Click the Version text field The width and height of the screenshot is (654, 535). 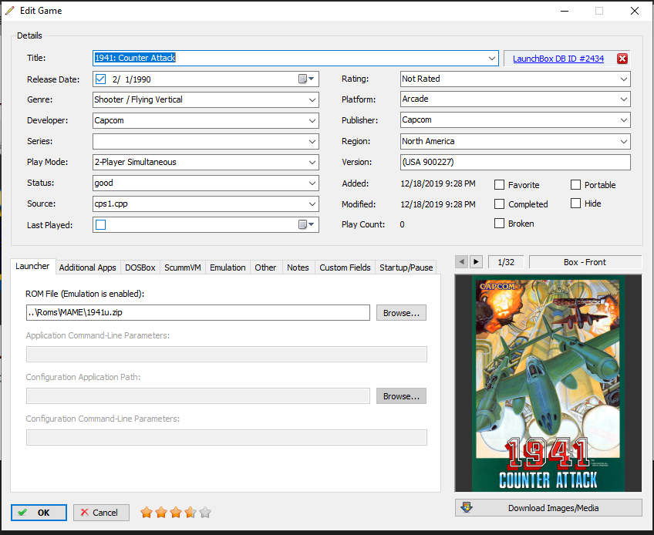tap(515, 162)
